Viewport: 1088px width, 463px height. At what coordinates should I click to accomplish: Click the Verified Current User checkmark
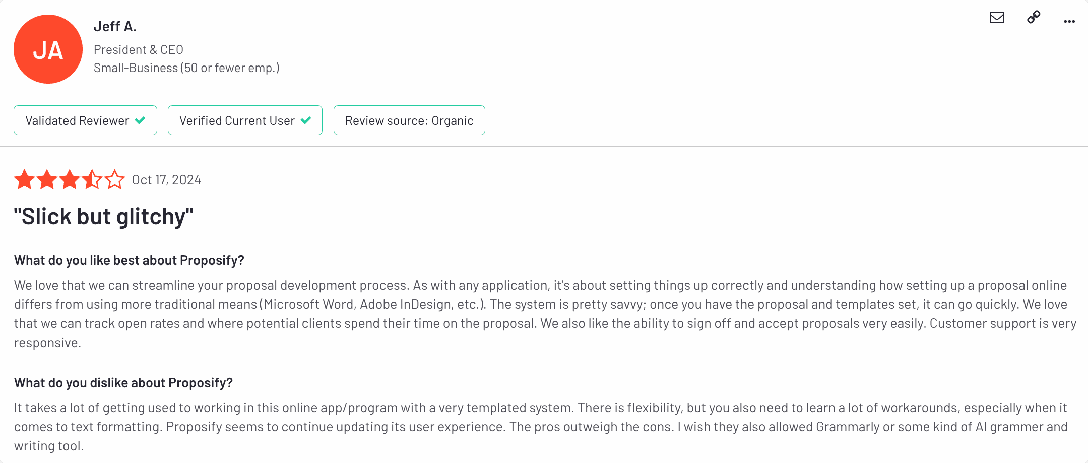306,120
